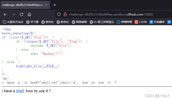Open the 学习通 bookmark
This screenshot has width=172, height=99.
(x=32, y=22)
